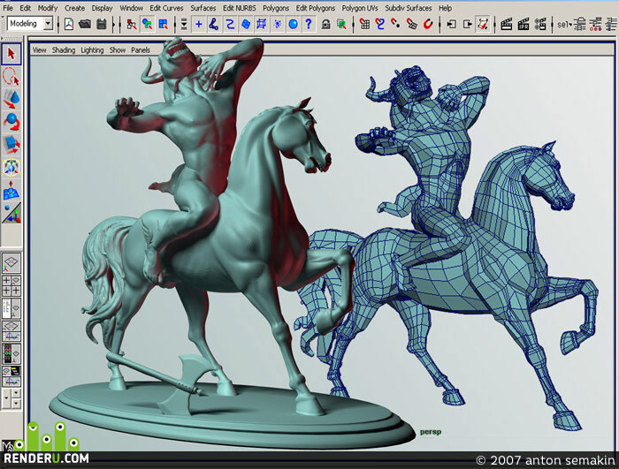Screen dimensions: 619x469
Task: Render the current frame clapperboard icon
Action: [507, 25]
